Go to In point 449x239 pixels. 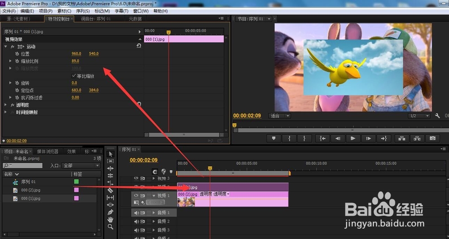[x=323, y=139]
